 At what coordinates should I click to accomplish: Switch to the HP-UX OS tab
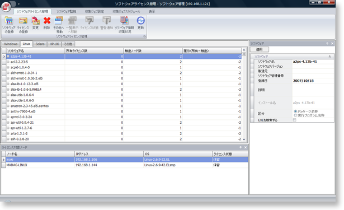click(54, 44)
